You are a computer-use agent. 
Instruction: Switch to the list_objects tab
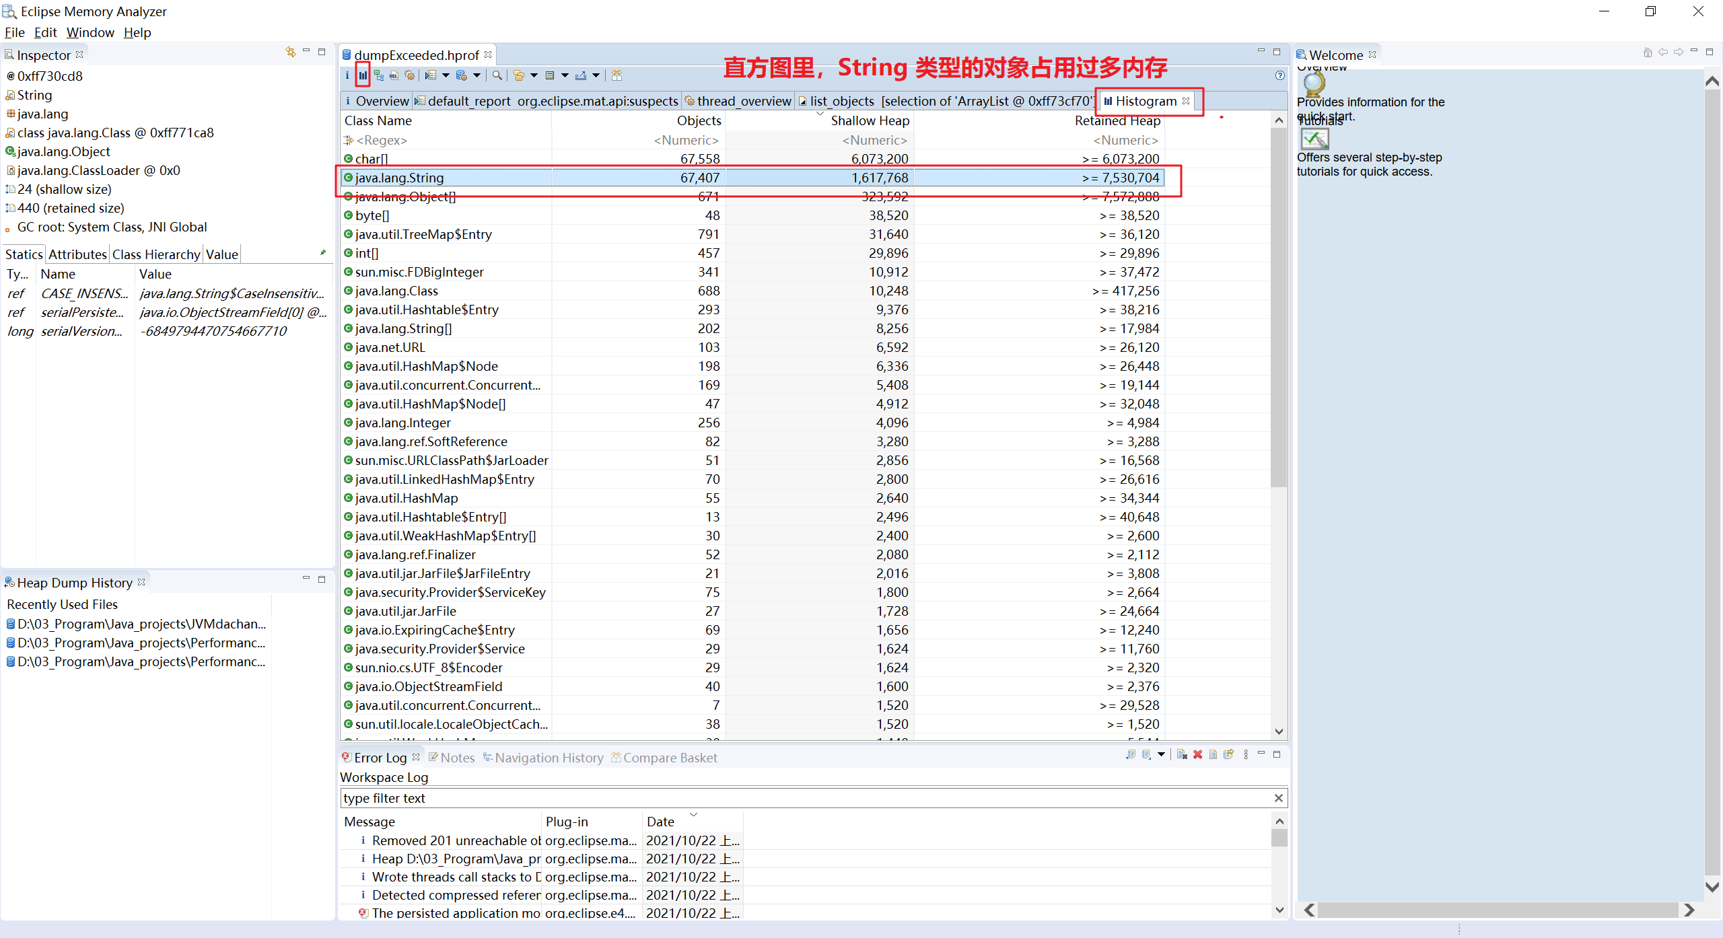(945, 101)
